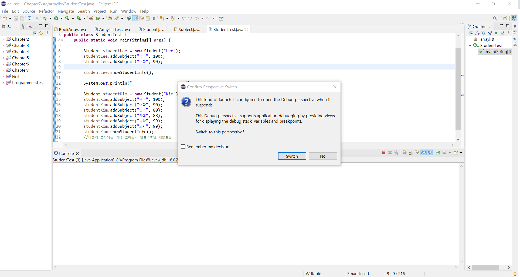Expand the Chapter7 project
Image resolution: width=520 pixels, height=277 pixels.
click(x=3, y=70)
